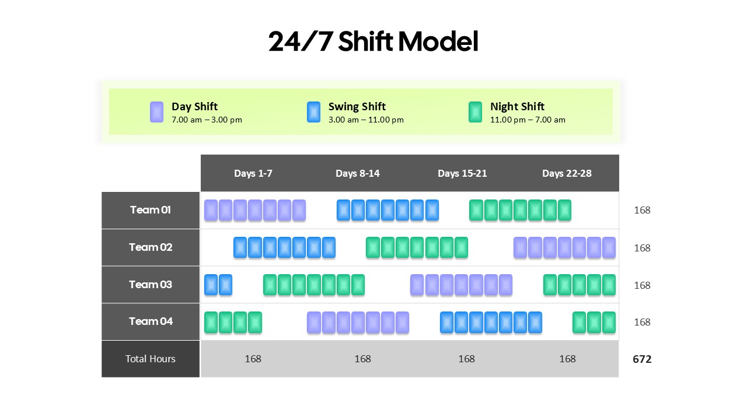
Task: Select the Total Hours row label
Action: 151,359
